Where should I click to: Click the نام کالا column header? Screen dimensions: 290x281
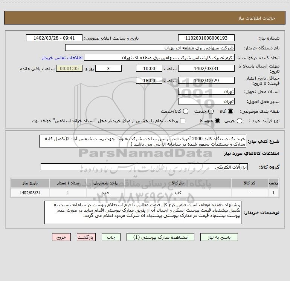coord(177,183)
